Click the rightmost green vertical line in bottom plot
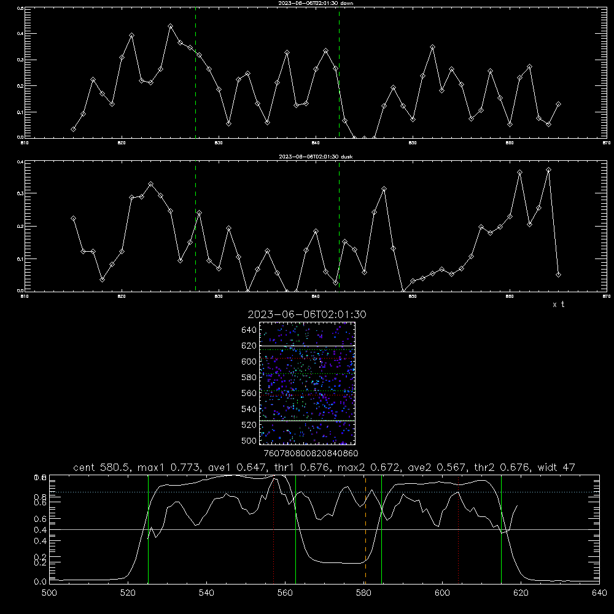This screenshot has height=614, width=614. 501,529
